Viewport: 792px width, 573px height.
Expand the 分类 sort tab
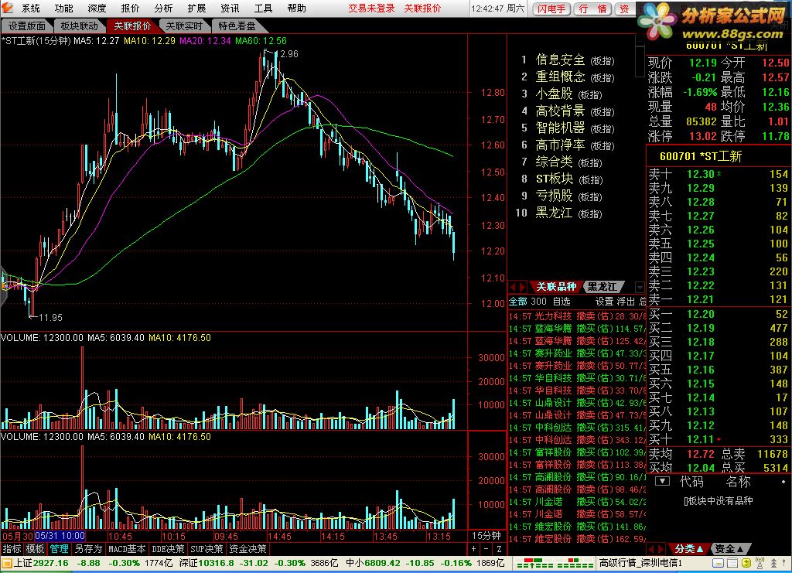coord(689,549)
